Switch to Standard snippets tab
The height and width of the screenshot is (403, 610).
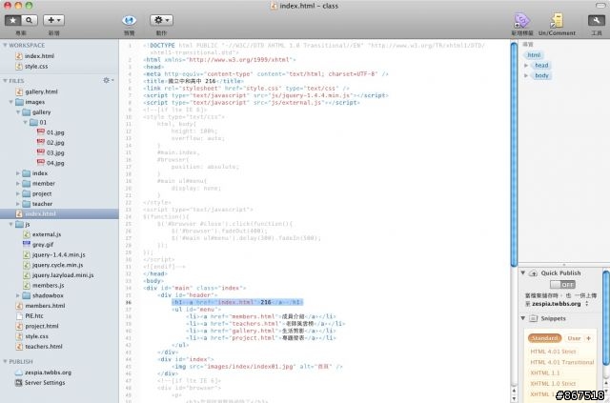[x=544, y=338]
